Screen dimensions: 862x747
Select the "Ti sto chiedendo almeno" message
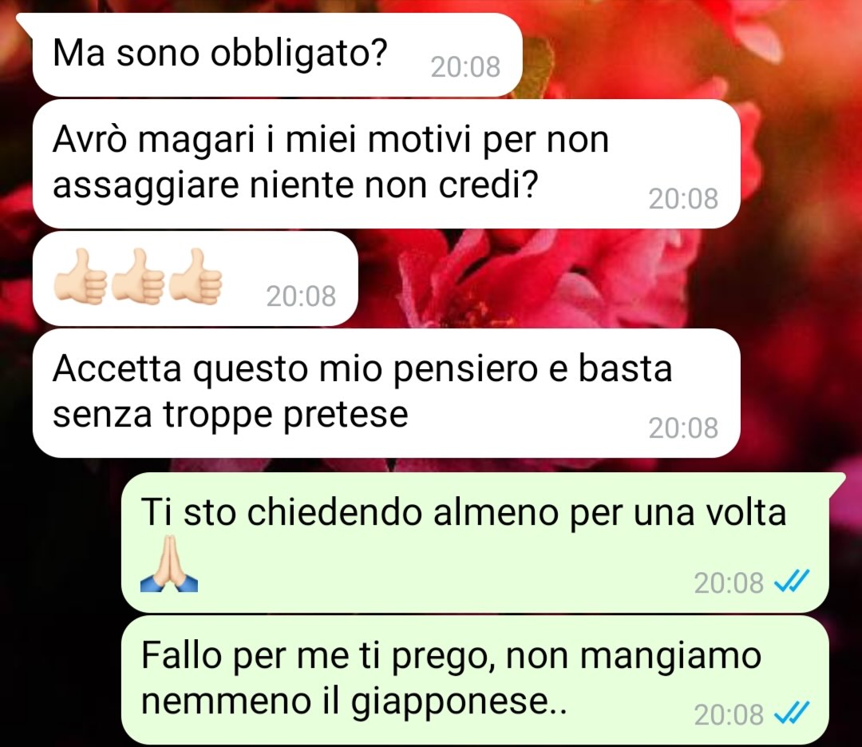coord(475,542)
